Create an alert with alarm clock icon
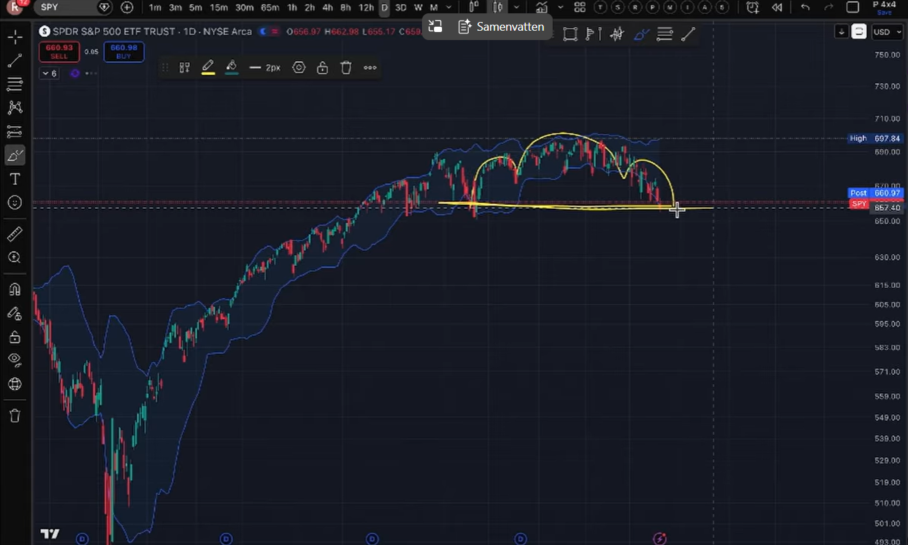Viewport: 908px width, 545px height. point(753,7)
